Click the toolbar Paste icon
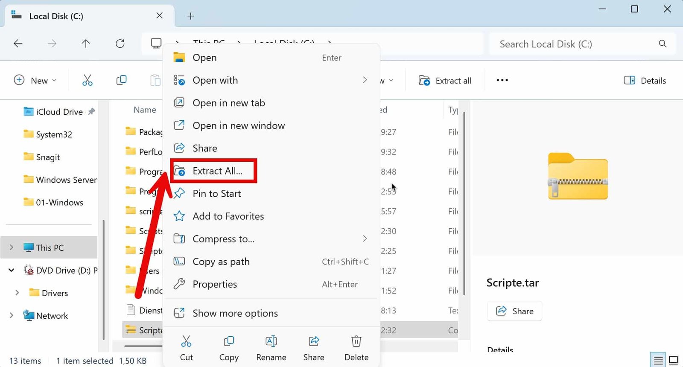Image resolution: width=683 pixels, height=367 pixels. (x=155, y=80)
